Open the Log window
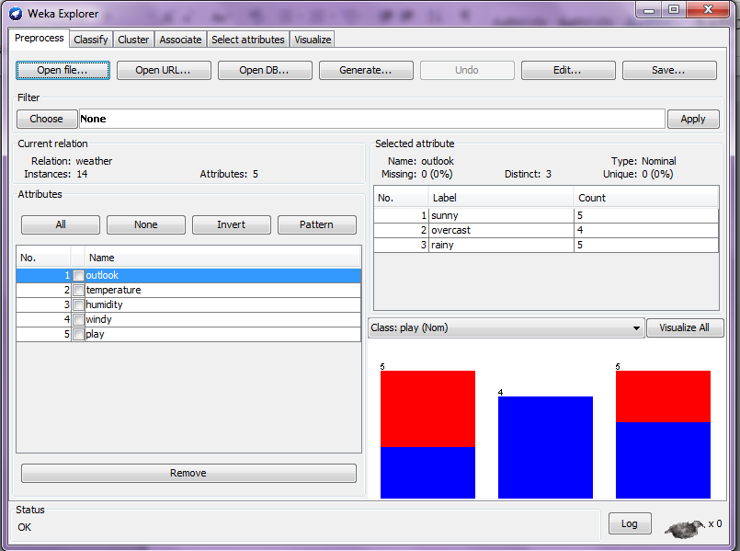 630,523
